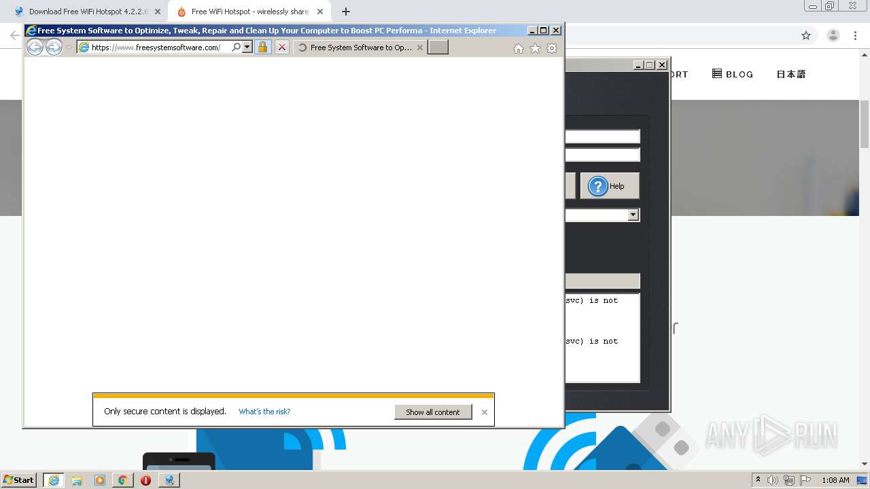Click the Help button in hotspot app

pyautogui.click(x=610, y=186)
